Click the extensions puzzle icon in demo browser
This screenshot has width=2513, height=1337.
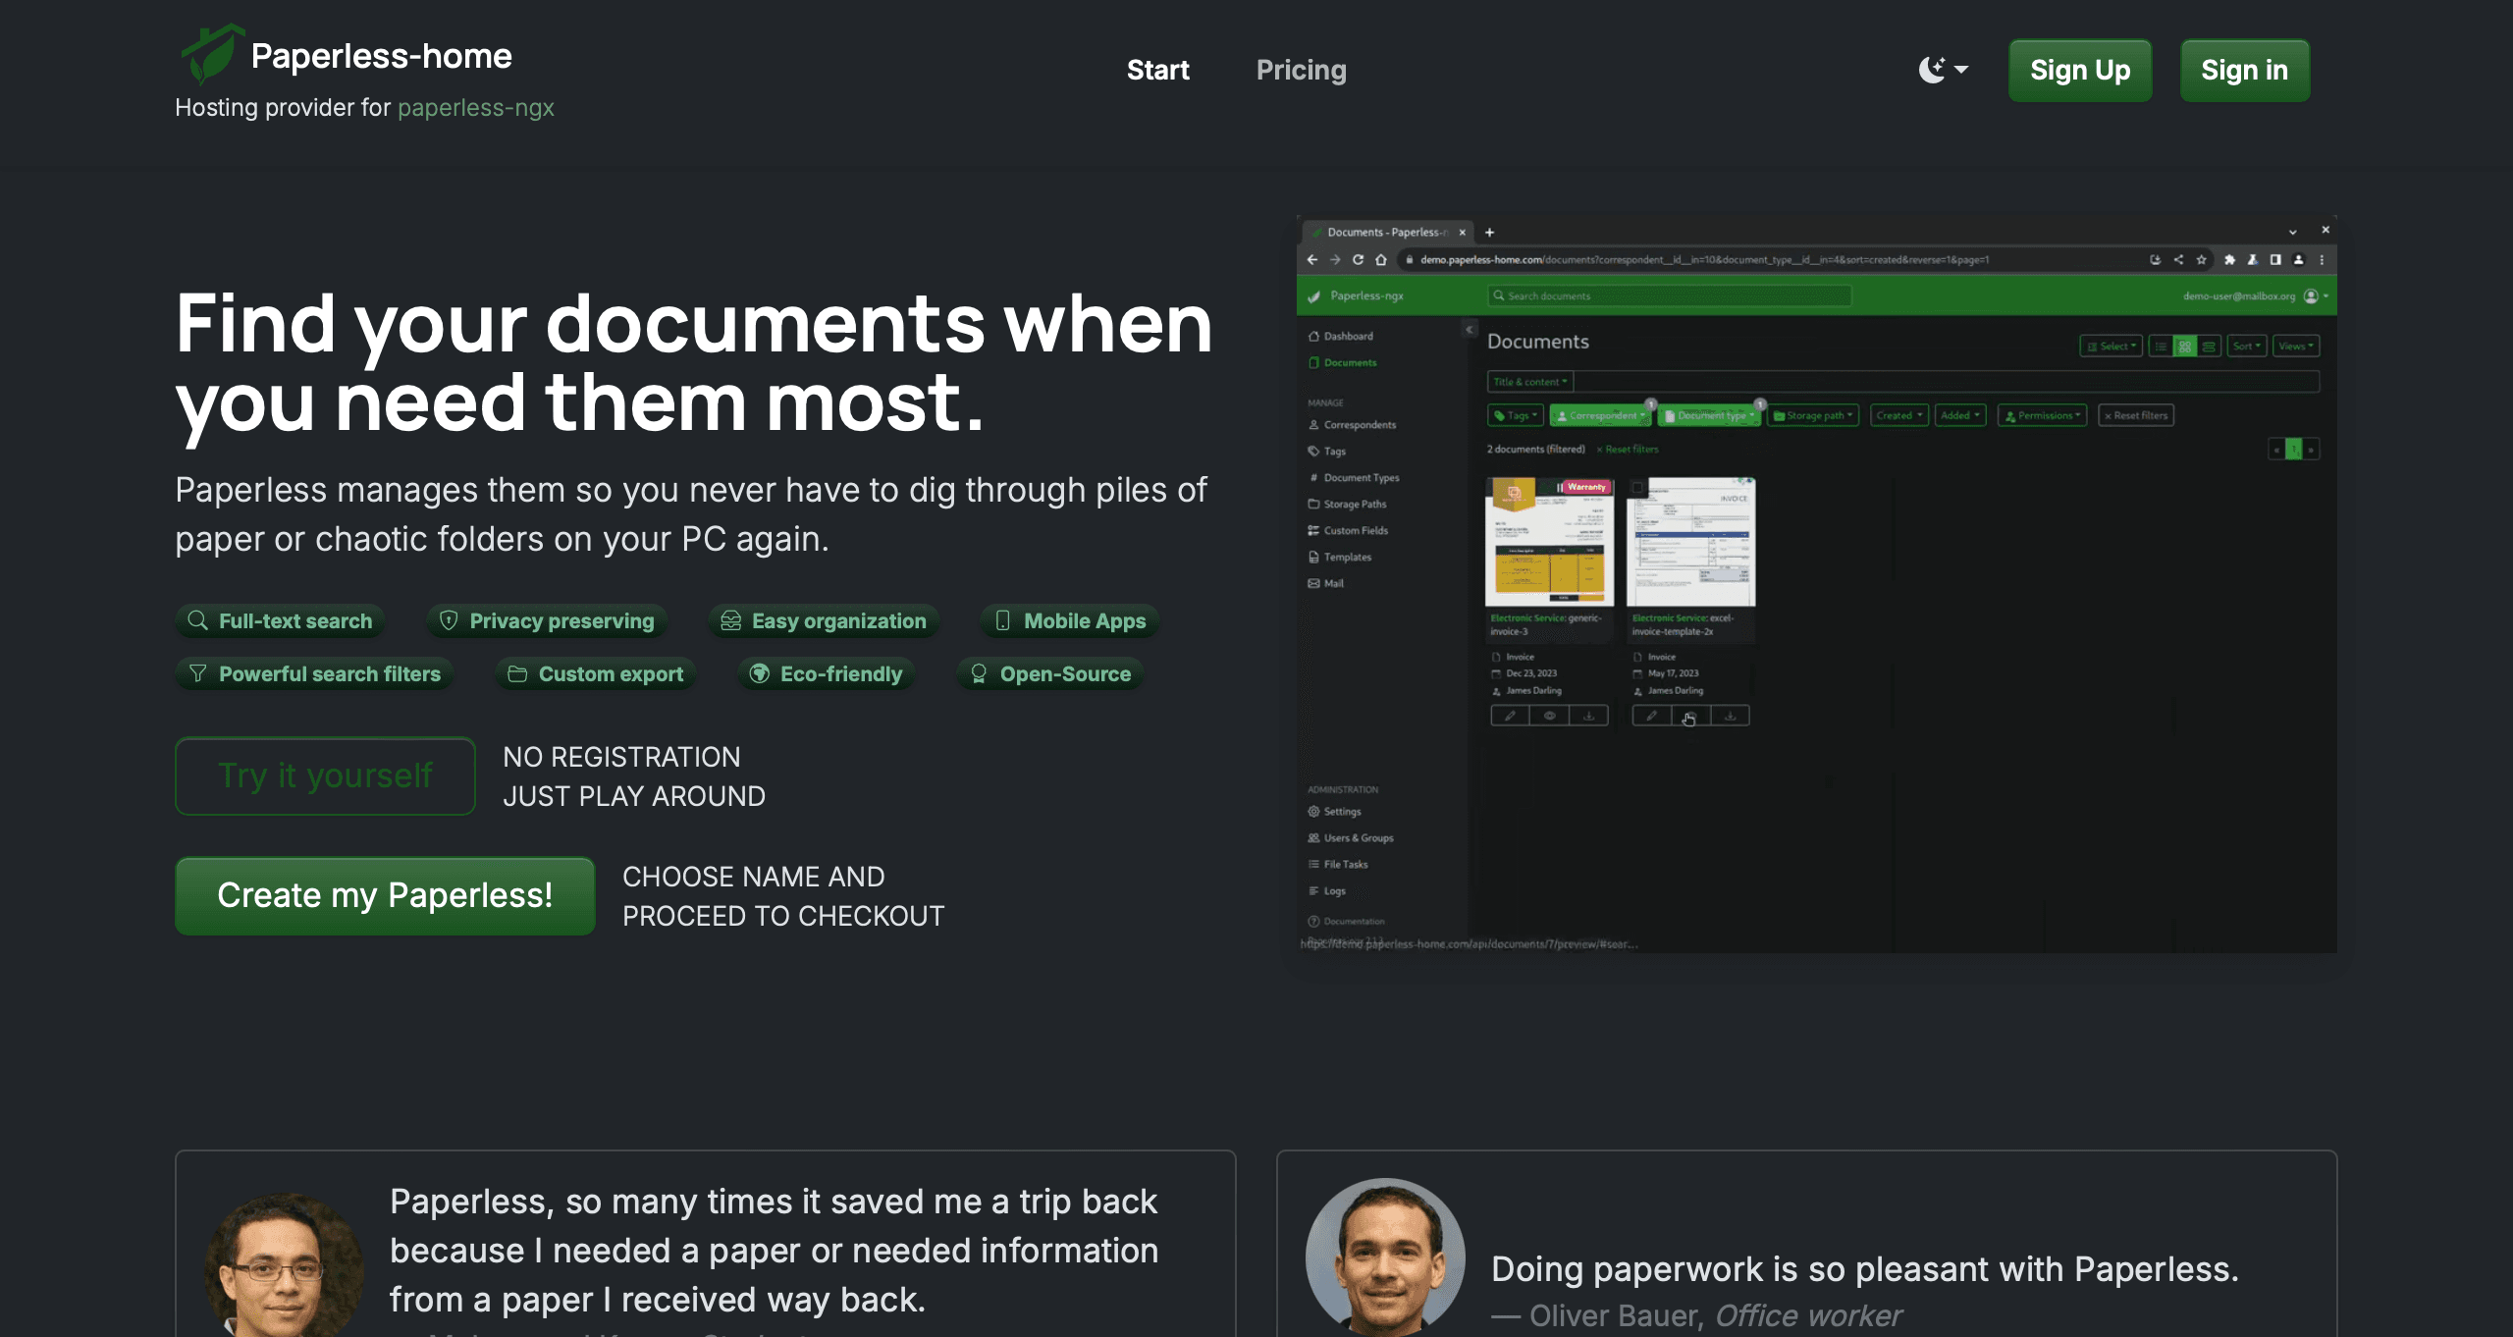click(2229, 259)
